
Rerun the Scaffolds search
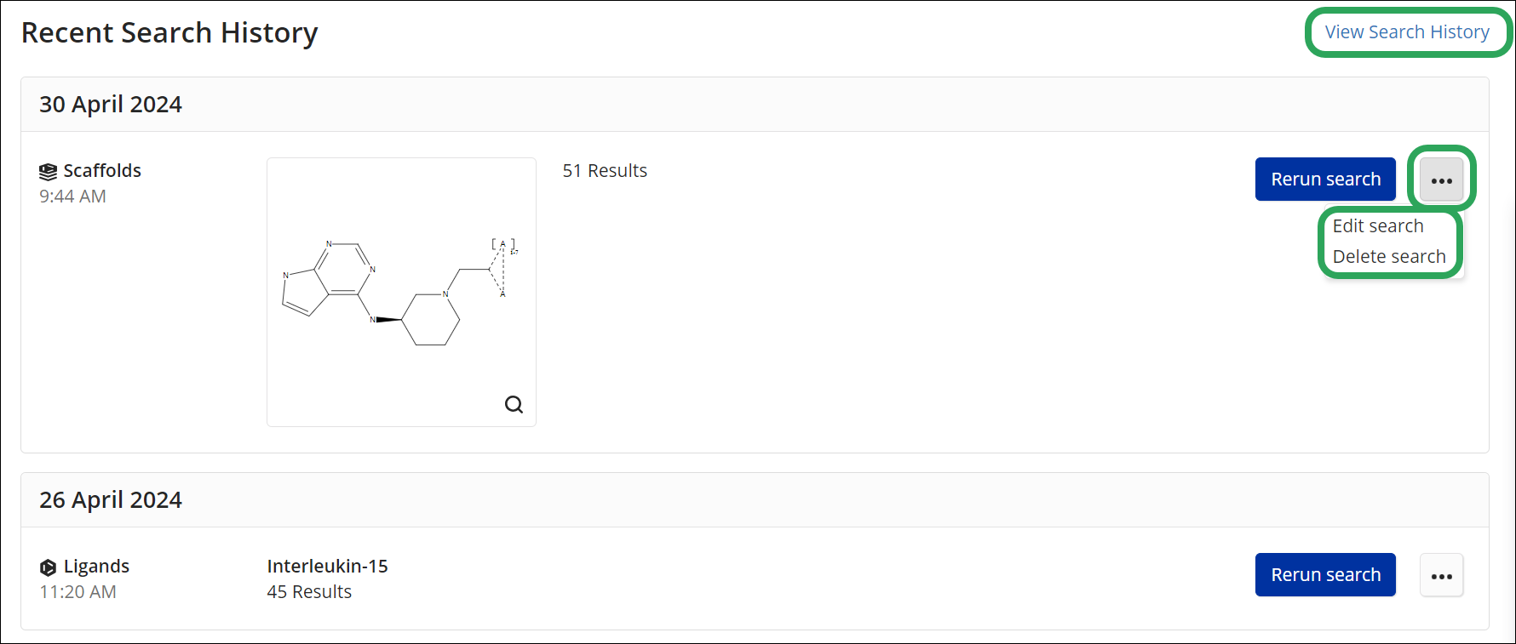pos(1325,180)
